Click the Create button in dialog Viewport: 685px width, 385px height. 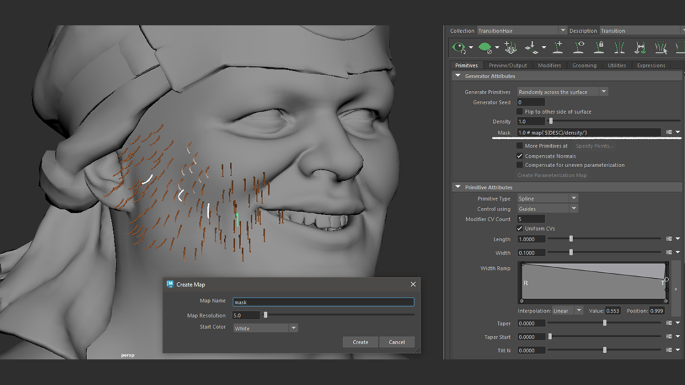(x=360, y=342)
